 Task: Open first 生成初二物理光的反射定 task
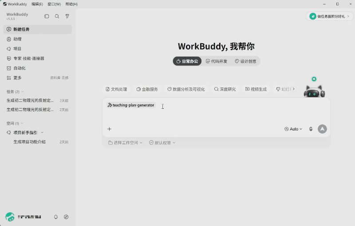(x=37, y=100)
